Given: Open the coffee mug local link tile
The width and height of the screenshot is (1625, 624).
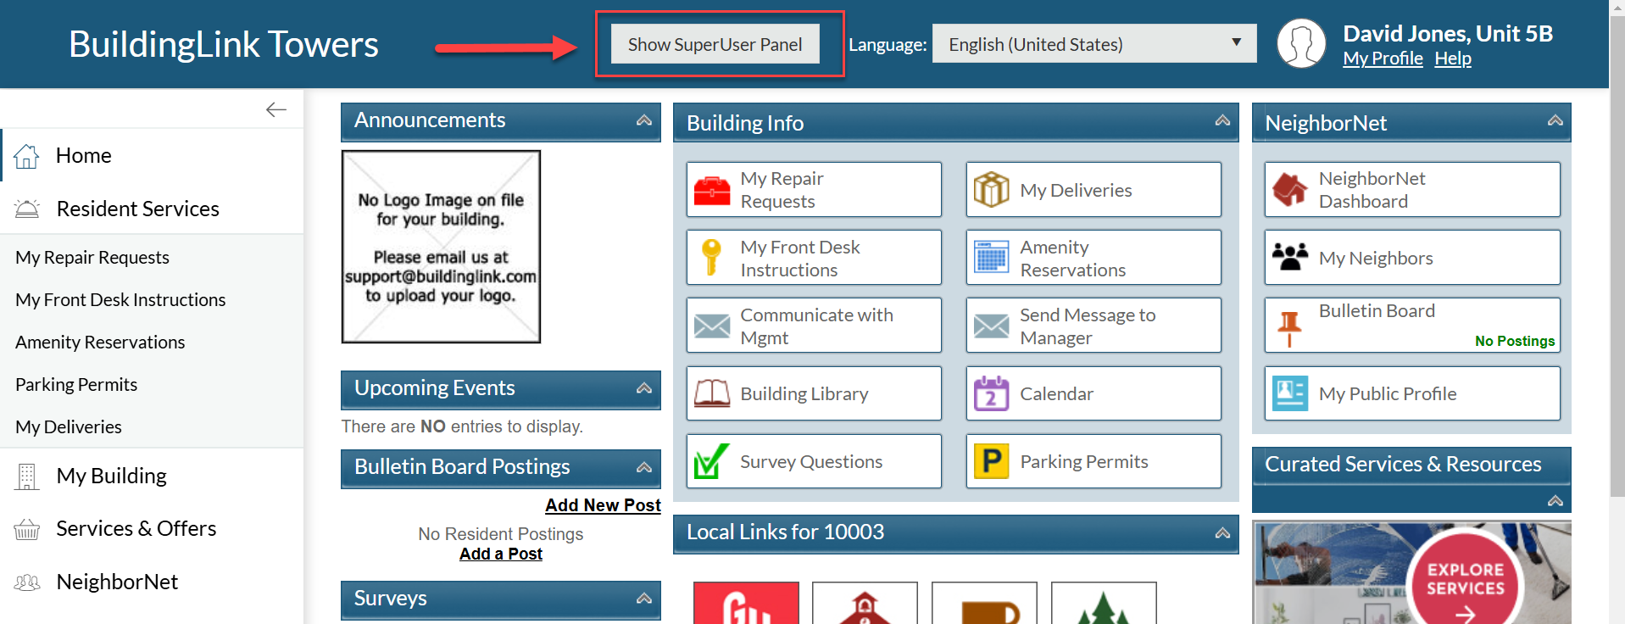Looking at the screenshot, I should (984, 603).
